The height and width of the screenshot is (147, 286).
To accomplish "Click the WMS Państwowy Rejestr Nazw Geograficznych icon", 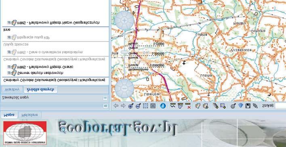I will click(x=14, y=23).
